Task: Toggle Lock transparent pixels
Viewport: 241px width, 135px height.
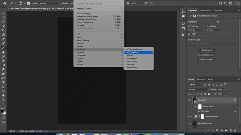Action: tap(194, 94)
